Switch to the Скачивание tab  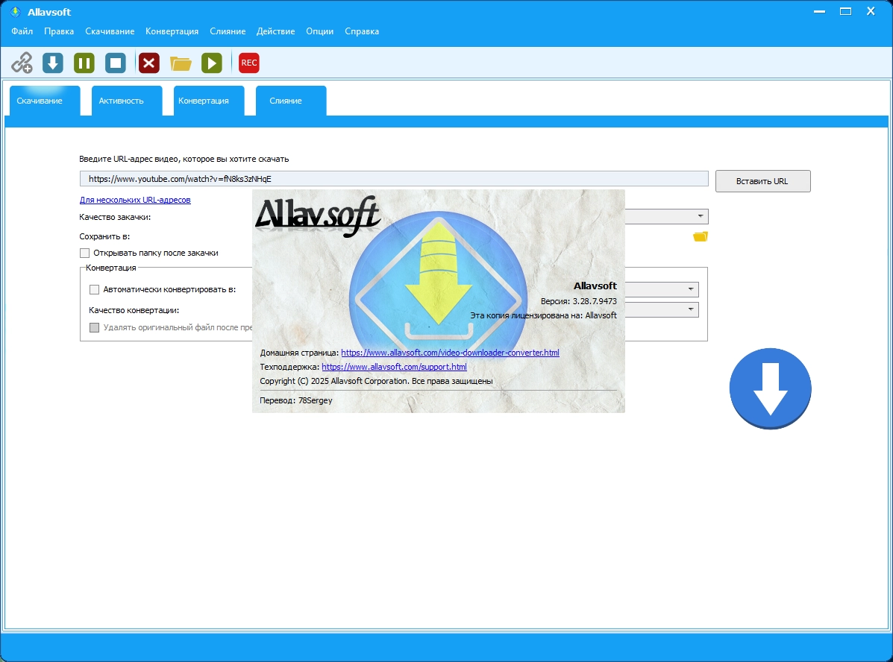tap(45, 101)
